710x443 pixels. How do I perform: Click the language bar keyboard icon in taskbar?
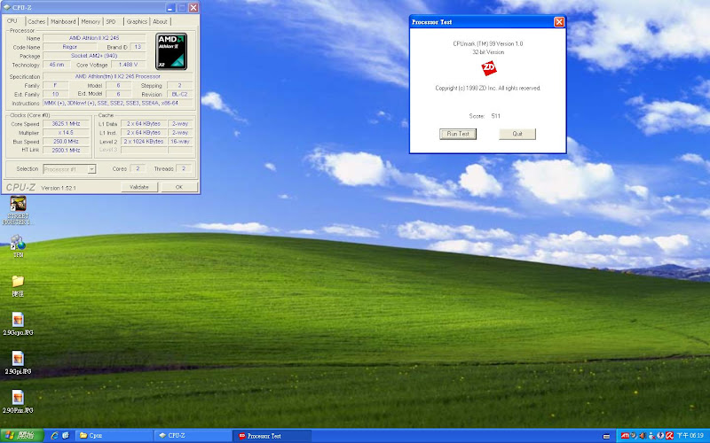click(x=606, y=436)
